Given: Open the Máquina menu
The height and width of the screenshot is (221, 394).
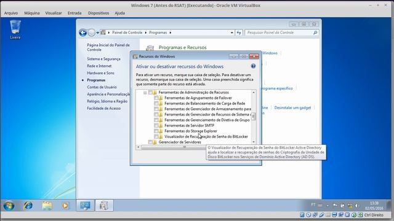Looking at the screenshot, I should click(31, 13).
